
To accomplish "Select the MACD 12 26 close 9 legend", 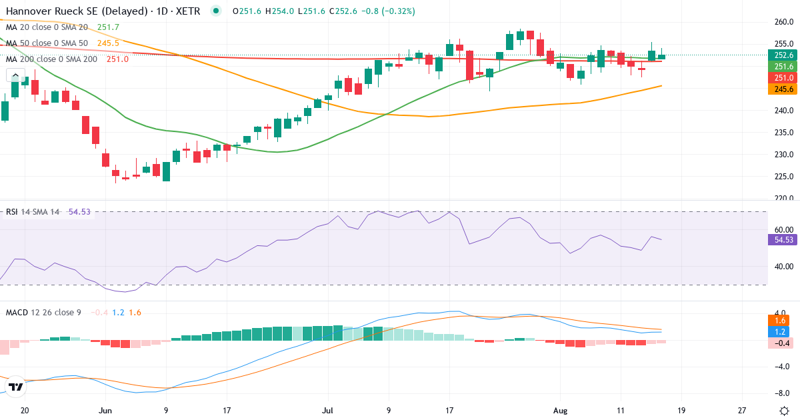I will pyautogui.click(x=43, y=313).
